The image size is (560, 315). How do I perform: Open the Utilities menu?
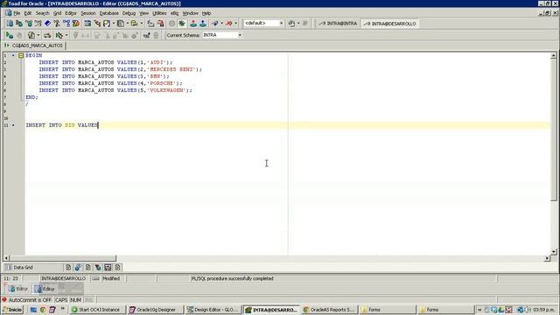(x=159, y=13)
